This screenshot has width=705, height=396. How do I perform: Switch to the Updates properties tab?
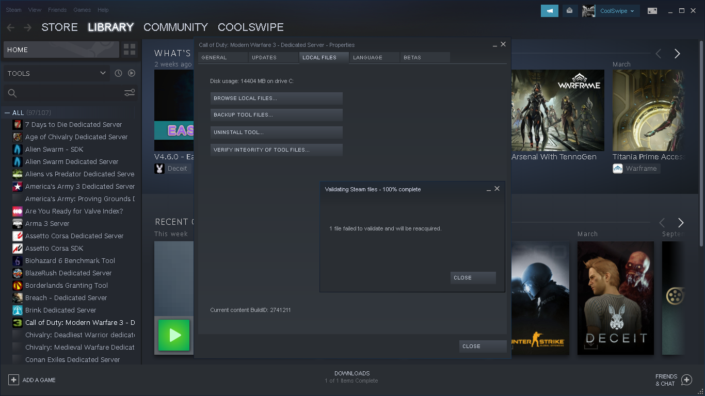point(274,58)
